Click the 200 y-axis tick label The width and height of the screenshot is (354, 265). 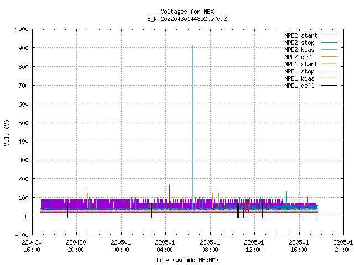click(23, 179)
